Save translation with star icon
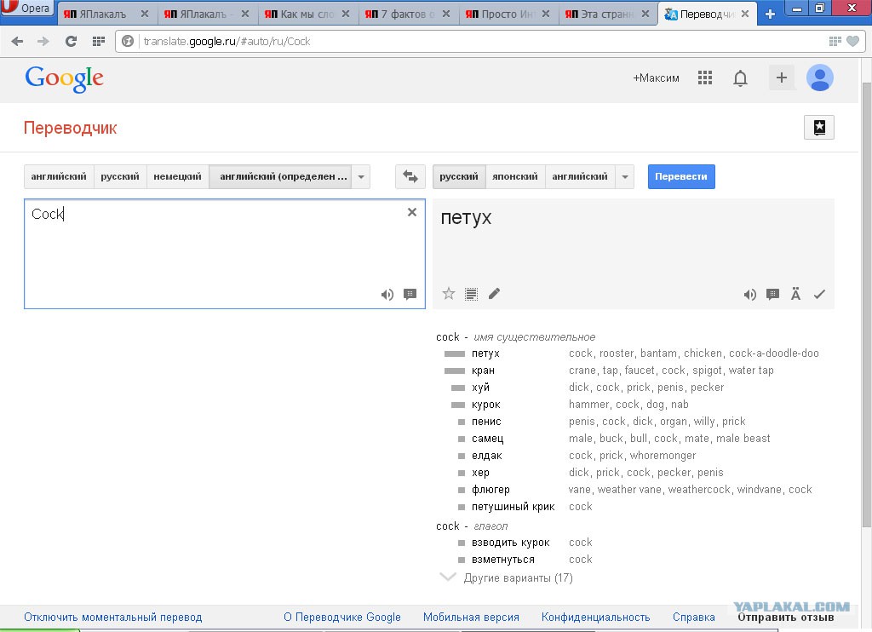872x632 pixels. (449, 294)
